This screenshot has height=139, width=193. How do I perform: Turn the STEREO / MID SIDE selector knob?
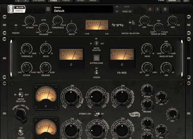(x=20, y=114)
